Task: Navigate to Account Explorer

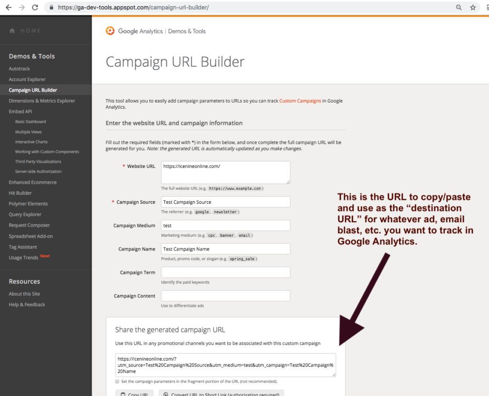Action: pos(27,80)
